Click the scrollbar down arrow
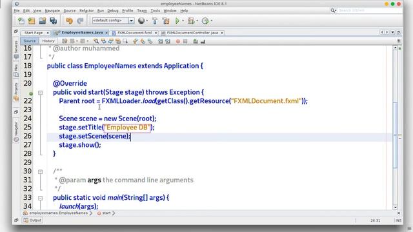 click(395, 208)
